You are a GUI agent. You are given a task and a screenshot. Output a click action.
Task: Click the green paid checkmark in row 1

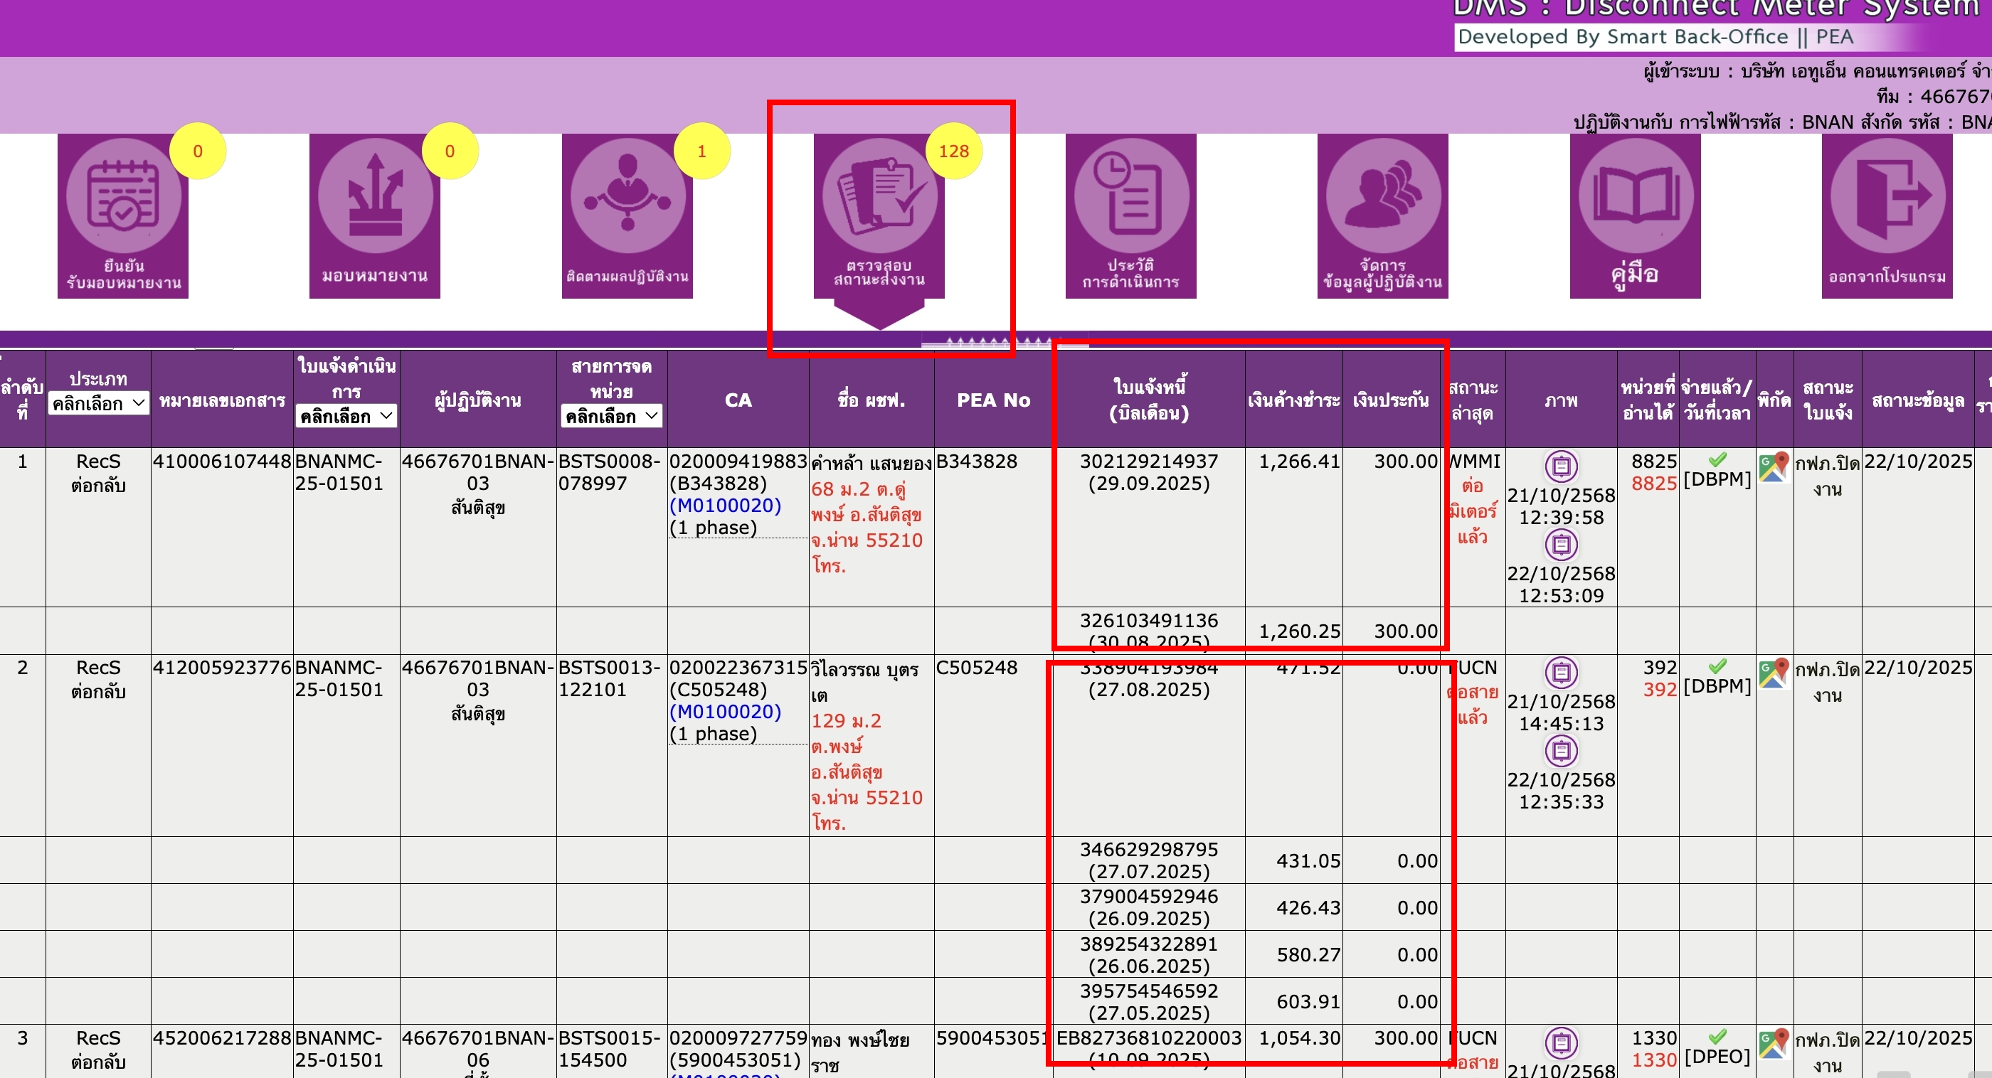point(1717,460)
